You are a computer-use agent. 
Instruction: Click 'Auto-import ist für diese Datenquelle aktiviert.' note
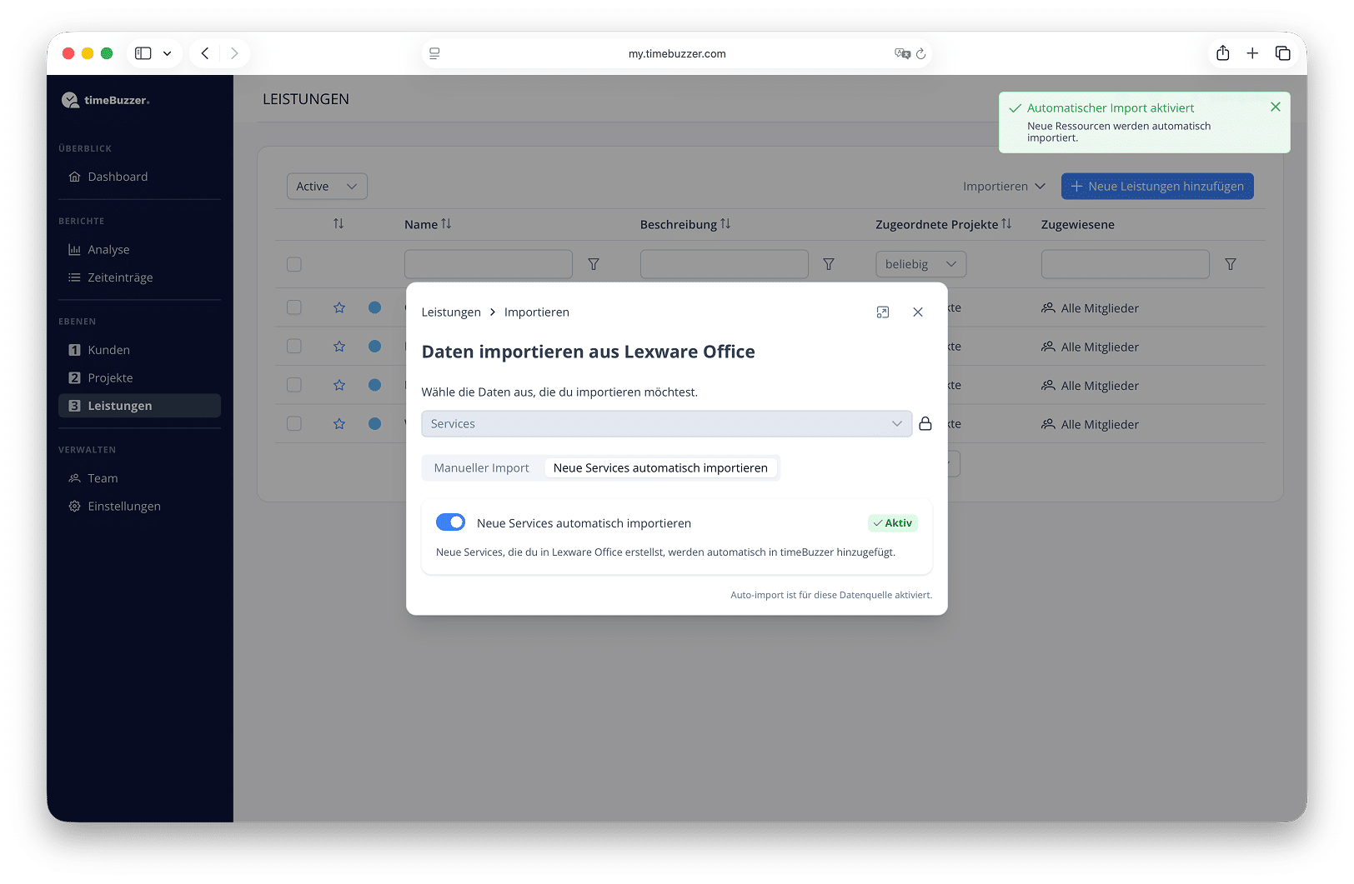tap(831, 595)
